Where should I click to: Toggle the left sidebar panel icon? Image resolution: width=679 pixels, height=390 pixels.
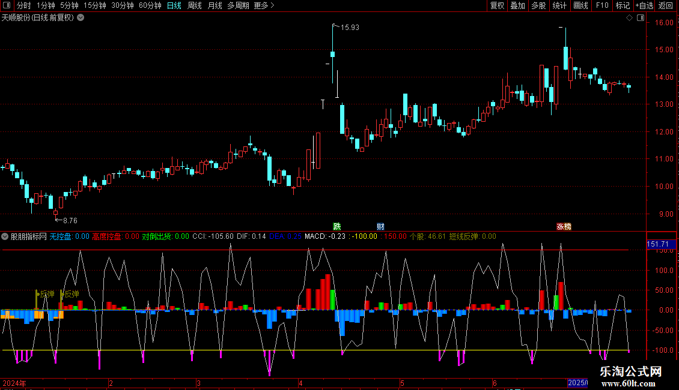[x=7, y=5]
